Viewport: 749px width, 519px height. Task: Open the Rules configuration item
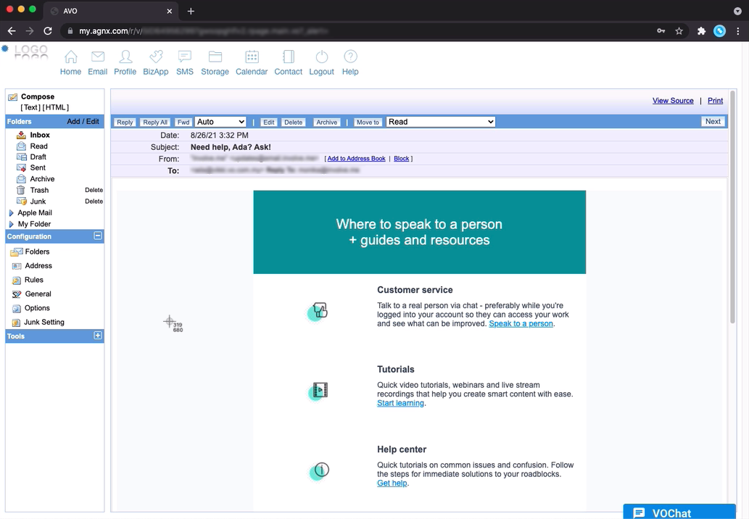[34, 280]
